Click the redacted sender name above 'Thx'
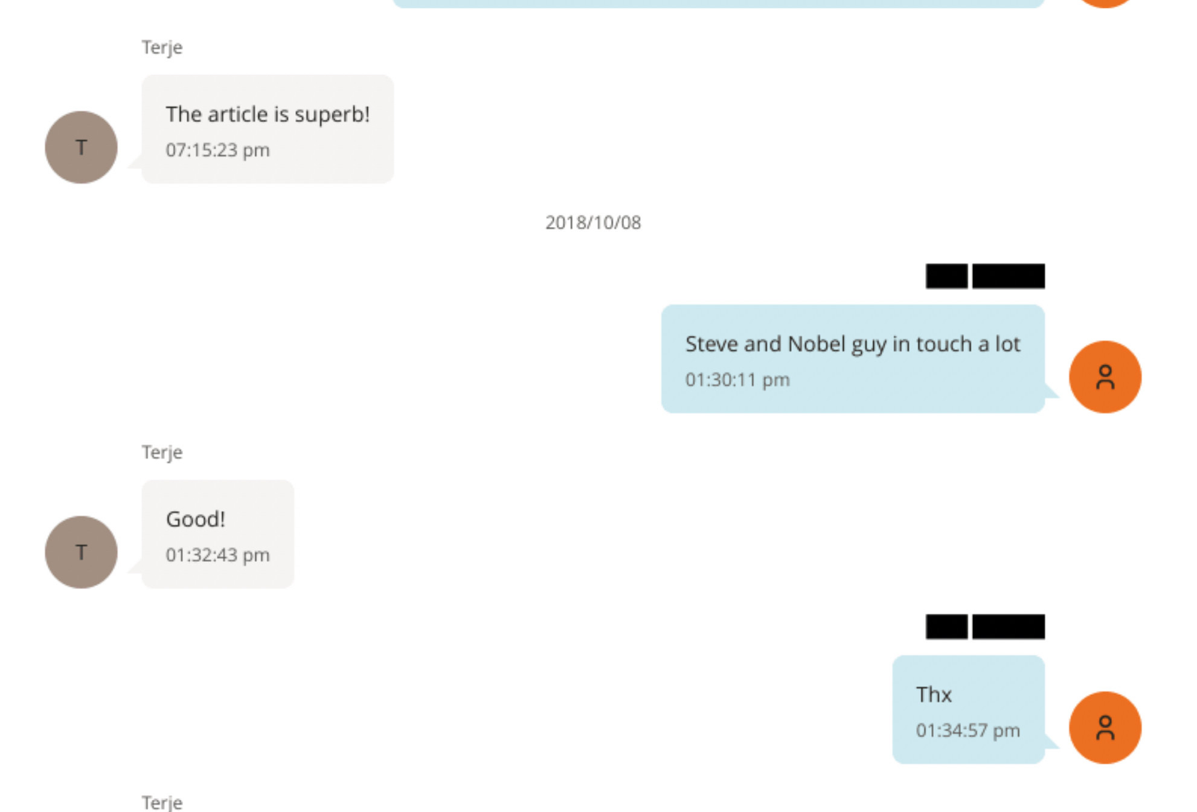The image size is (1197, 812). tap(985, 627)
